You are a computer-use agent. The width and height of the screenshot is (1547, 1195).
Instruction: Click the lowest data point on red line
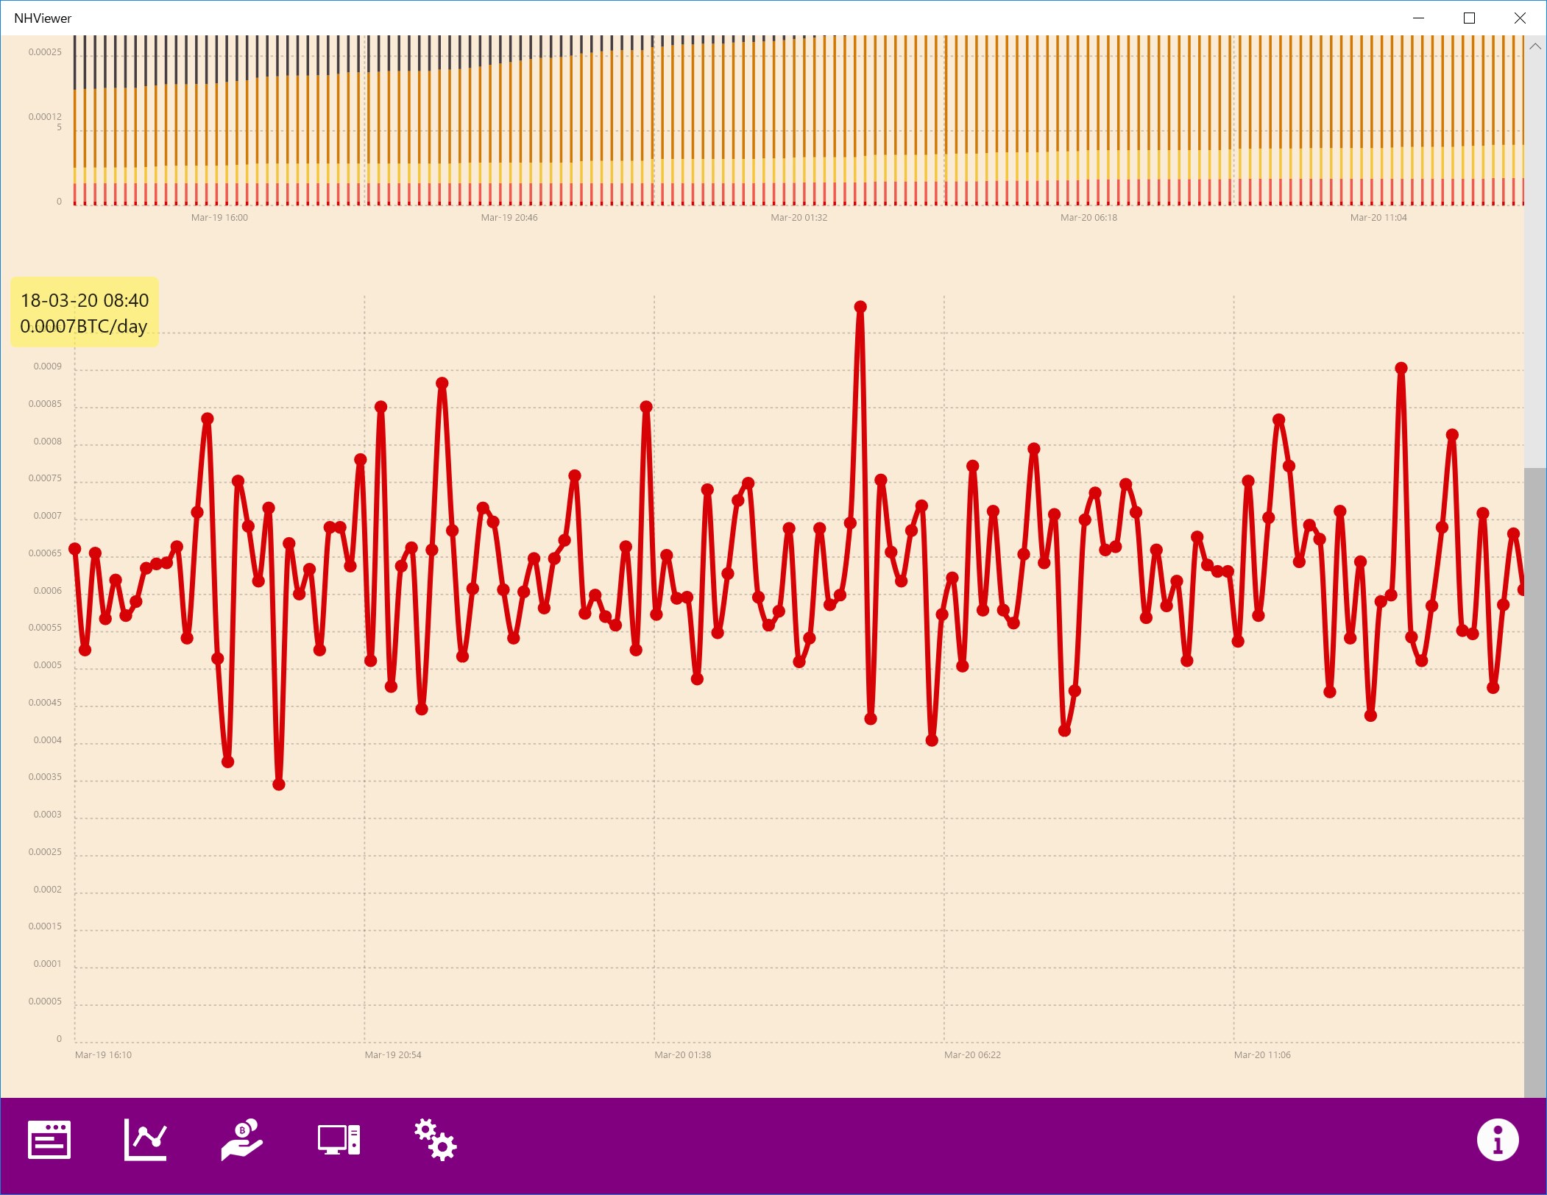tap(279, 784)
